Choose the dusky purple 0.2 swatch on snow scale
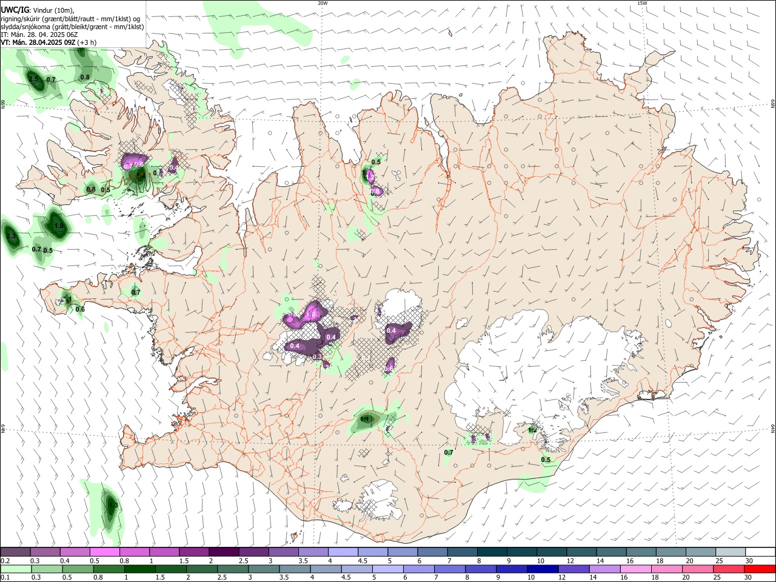This screenshot has height=582, width=776. tap(15, 552)
